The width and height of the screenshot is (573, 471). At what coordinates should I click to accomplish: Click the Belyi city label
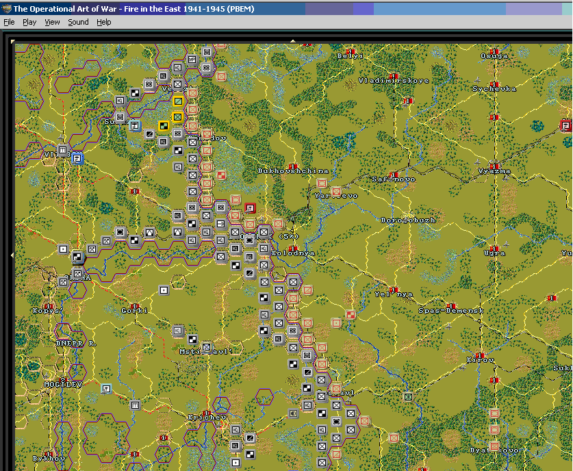350,56
